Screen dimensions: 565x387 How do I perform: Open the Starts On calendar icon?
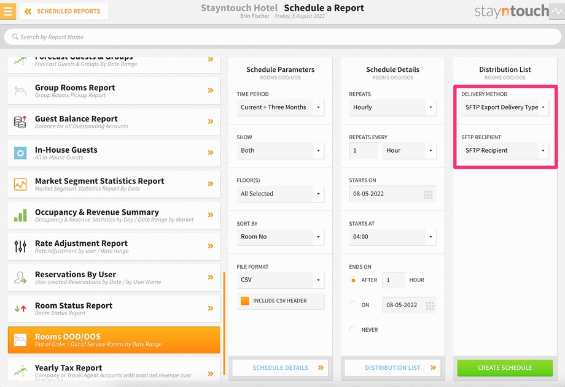pyautogui.click(x=428, y=194)
